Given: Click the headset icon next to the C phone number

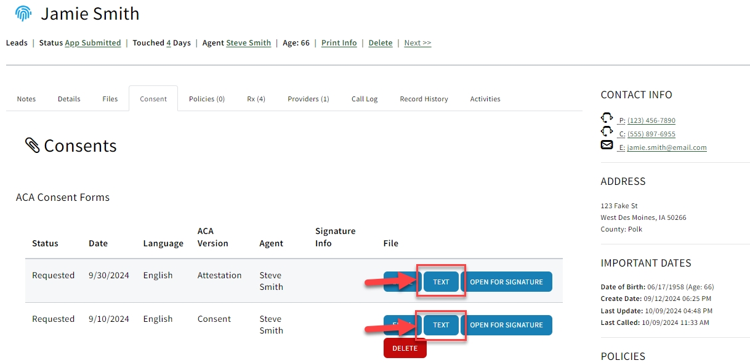Looking at the screenshot, I should (x=607, y=131).
